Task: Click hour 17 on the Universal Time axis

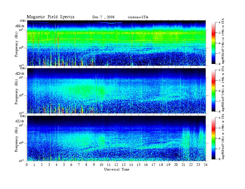Action: [153, 165]
